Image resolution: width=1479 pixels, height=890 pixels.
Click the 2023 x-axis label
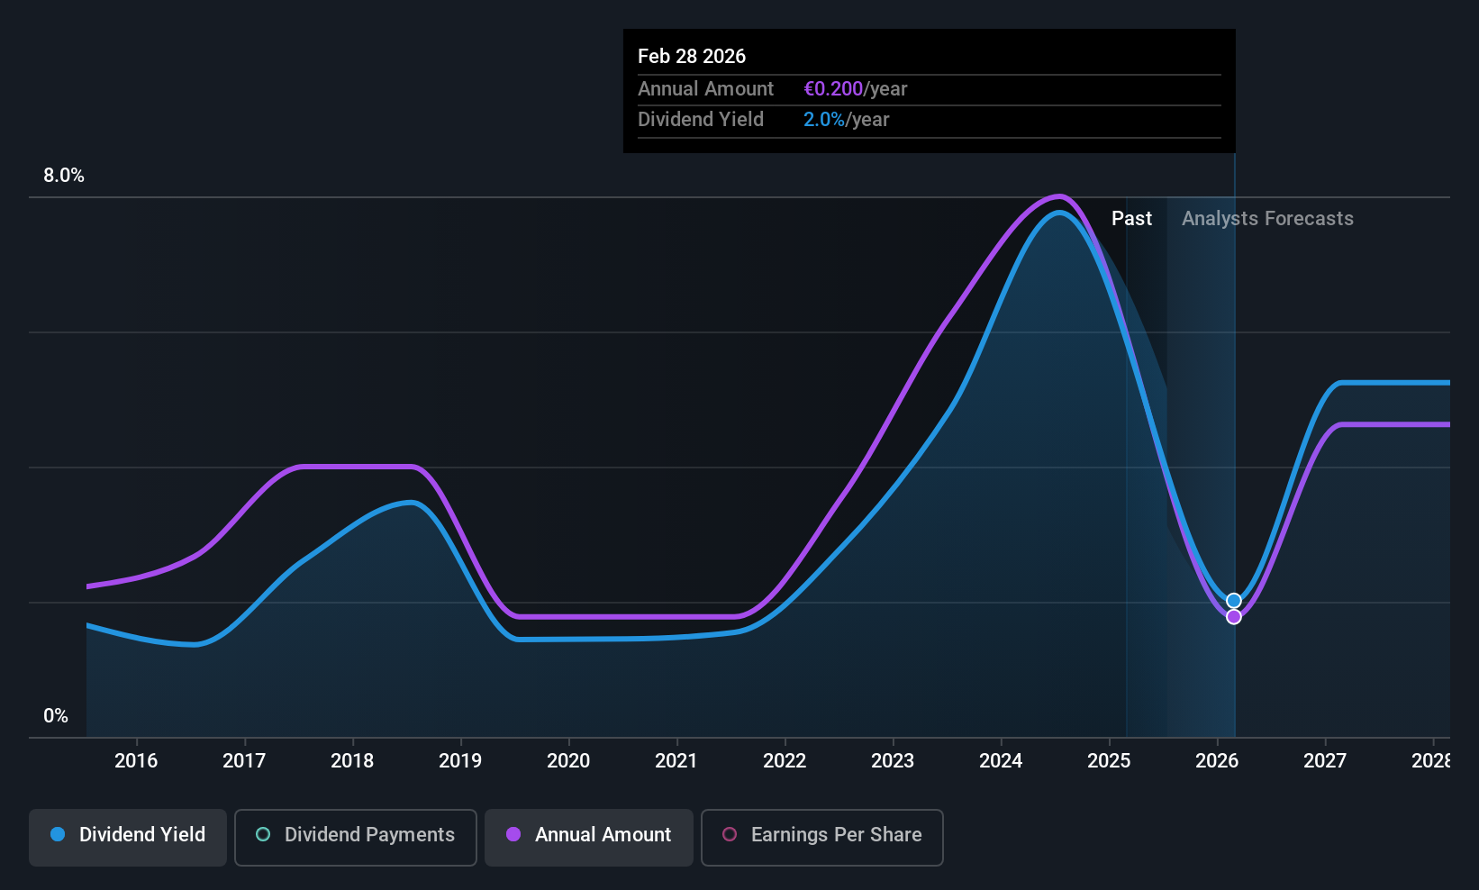click(893, 761)
